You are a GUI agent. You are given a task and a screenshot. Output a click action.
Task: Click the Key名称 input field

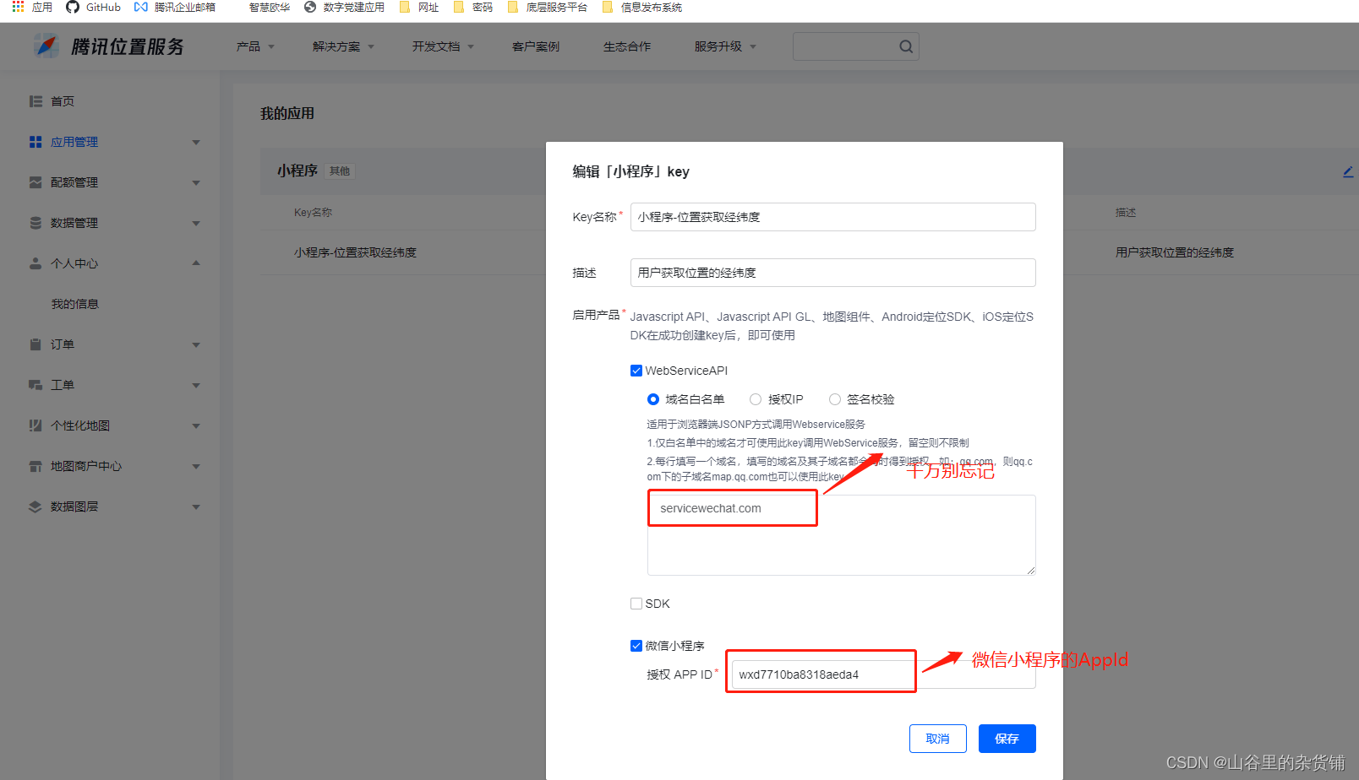click(x=833, y=217)
